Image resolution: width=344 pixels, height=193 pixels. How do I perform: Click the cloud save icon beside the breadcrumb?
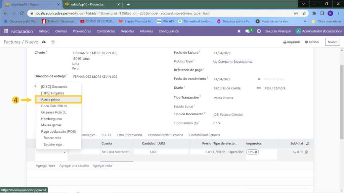tap(44, 42)
